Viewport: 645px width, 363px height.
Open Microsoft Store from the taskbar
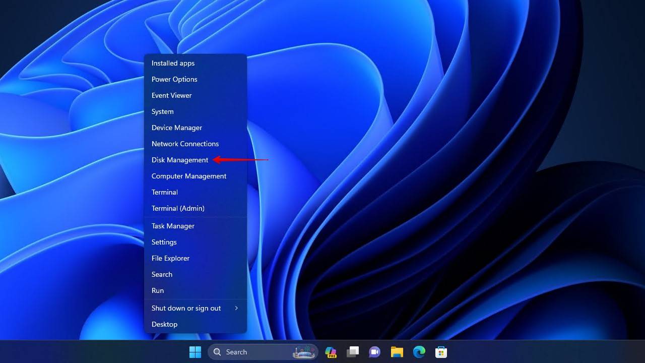441,352
